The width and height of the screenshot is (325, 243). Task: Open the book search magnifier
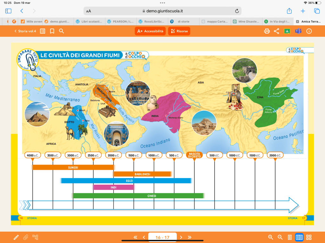click(62, 31)
